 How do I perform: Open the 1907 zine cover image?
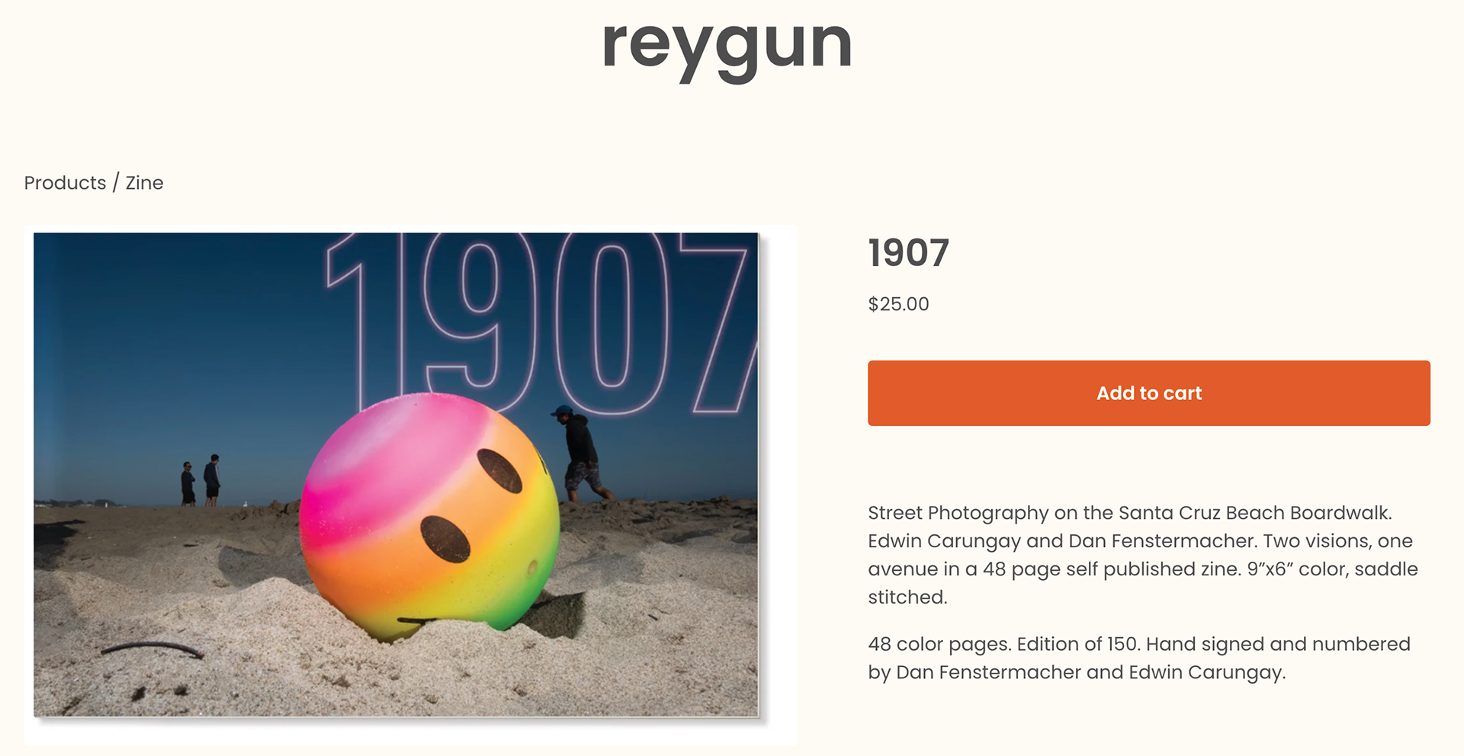tap(396, 475)
